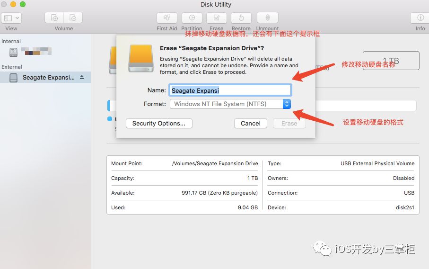
Task: Click the Internal section header
Action: click(x=11, y=41)
